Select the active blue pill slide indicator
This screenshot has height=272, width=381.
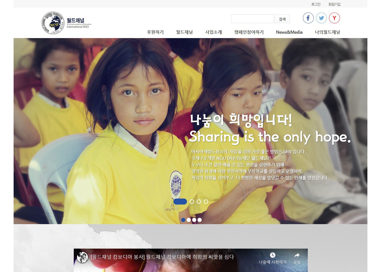[x=180, y=202]
